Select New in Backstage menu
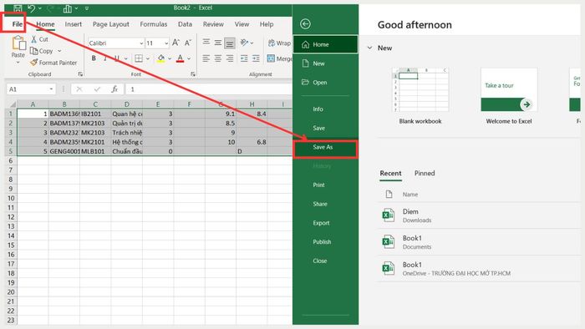This screenshot has width=585, height=329. (325, 63)
